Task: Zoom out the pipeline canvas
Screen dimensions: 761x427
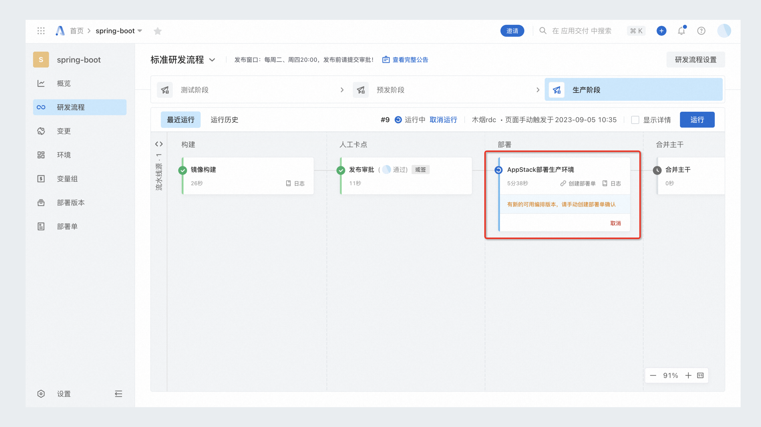Action: [653, 375]
